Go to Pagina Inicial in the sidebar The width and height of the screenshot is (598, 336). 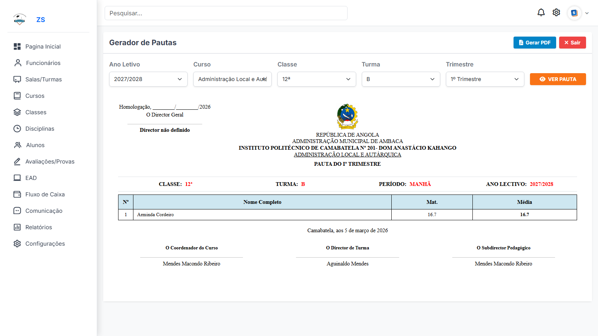(43, 46)
